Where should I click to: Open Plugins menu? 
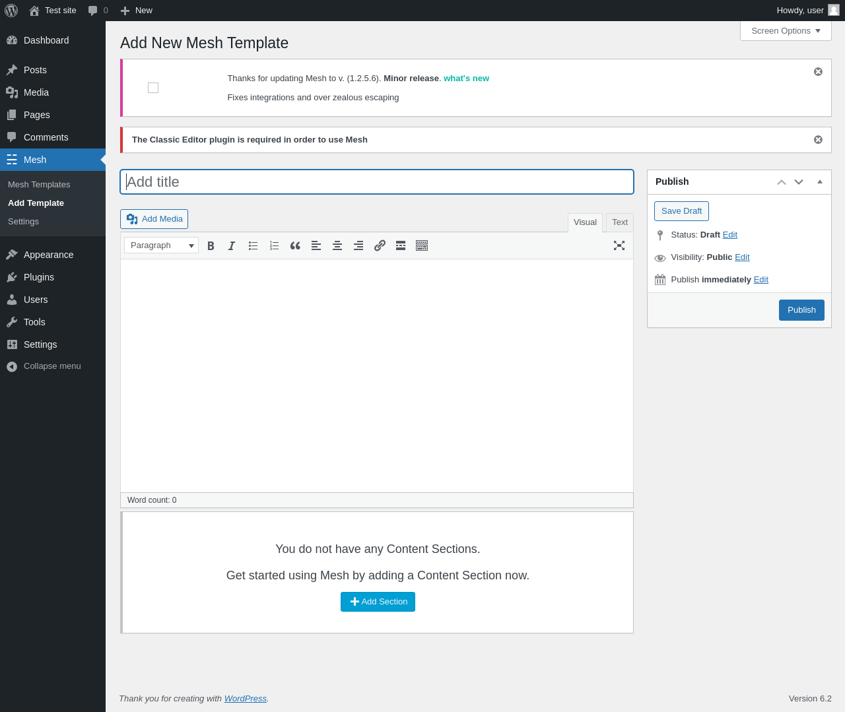[x=53, y=277]
